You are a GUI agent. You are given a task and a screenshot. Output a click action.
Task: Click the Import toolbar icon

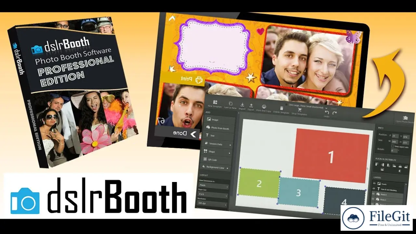tap(242, 105)
